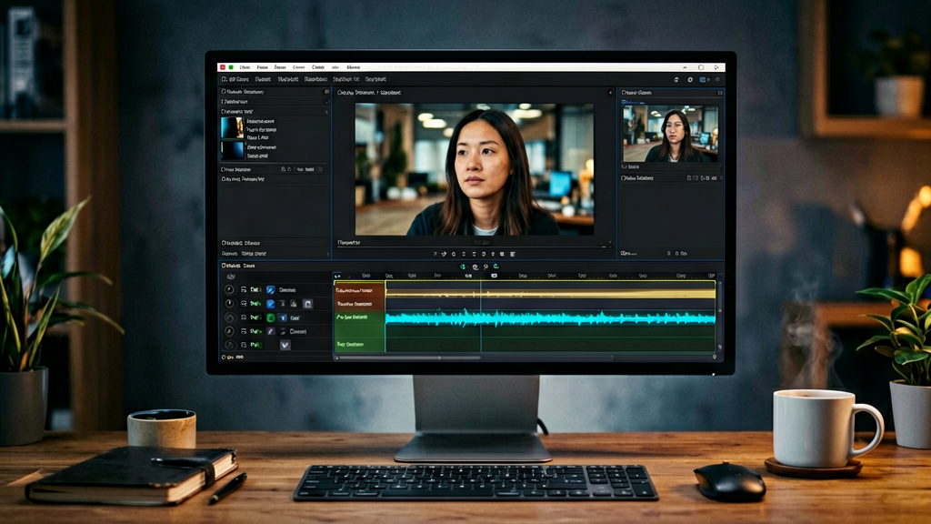Select the text T icon on the second track
Viewport: 931px width, 524px height.
tap(283, 304)
